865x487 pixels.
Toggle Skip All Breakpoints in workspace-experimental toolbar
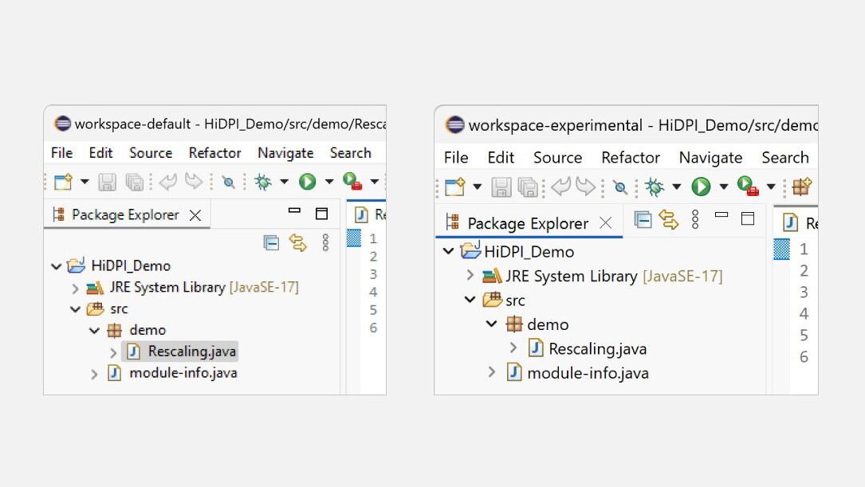coord(620,187)
